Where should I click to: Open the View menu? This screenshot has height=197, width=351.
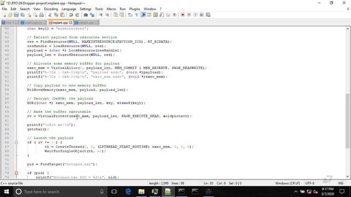[37, 9]
